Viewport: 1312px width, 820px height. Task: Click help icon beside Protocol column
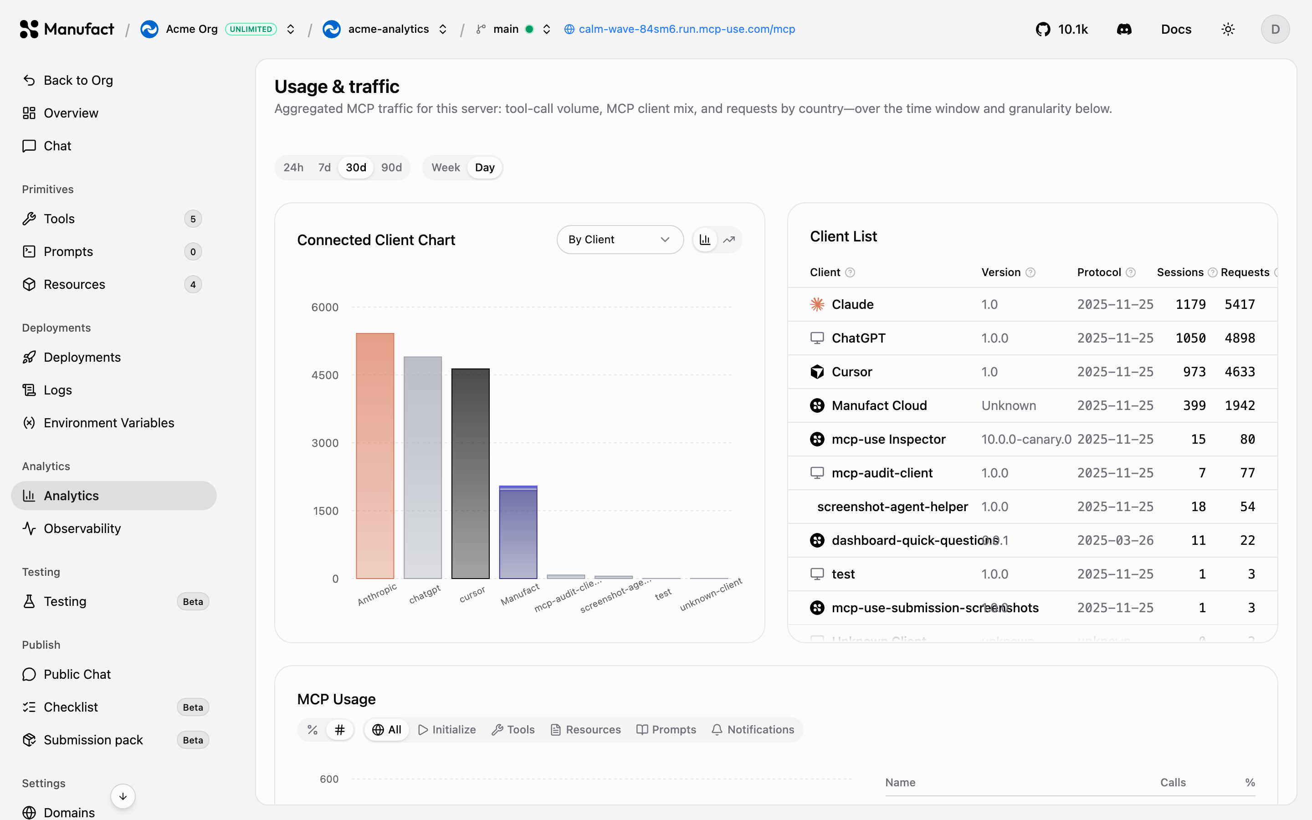pos(1130,272)
